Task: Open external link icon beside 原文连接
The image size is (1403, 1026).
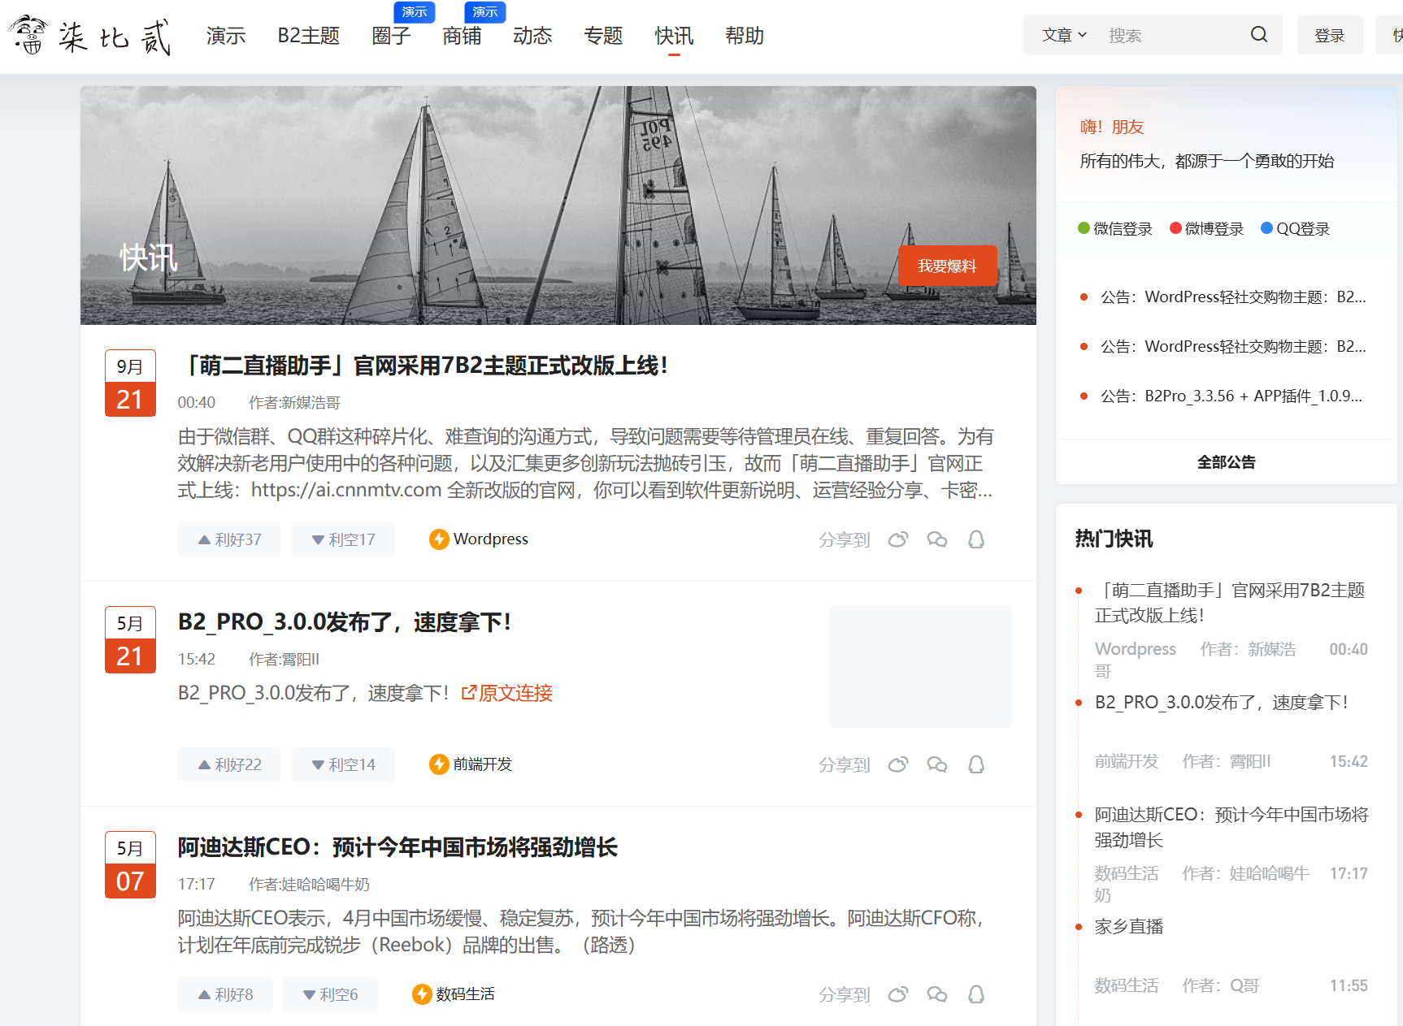Action: click(x=469, y=693)
